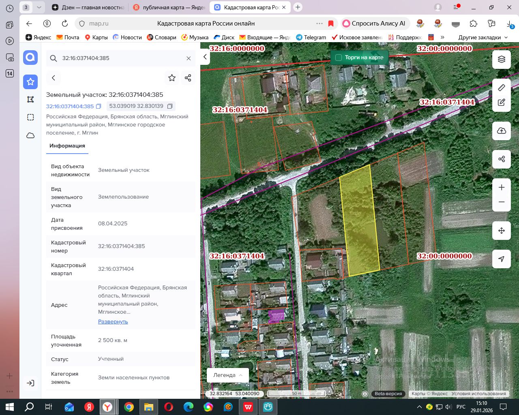Open polygon drawing tool in sidebar
The width and height of the screenshot is (519, 415).
point(30,99)
